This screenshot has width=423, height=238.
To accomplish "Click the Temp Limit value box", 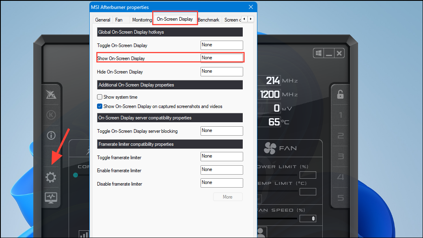I will click(308, 192).
